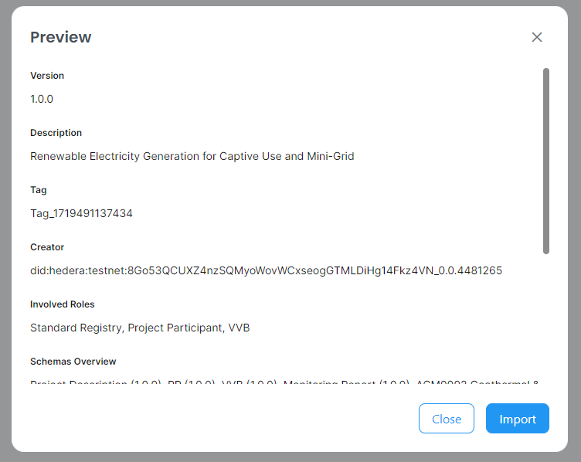Click the Tag label

pyautogui.click(x=39, y=190)
